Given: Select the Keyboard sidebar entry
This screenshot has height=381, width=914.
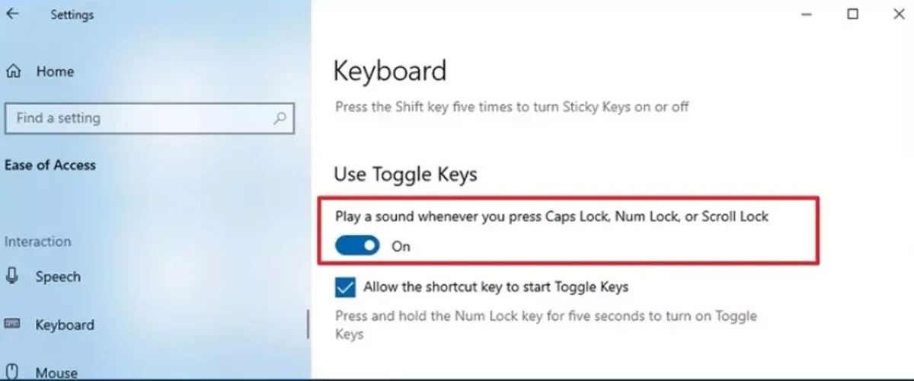Looking at the screenshot, I should pos(65,325).
